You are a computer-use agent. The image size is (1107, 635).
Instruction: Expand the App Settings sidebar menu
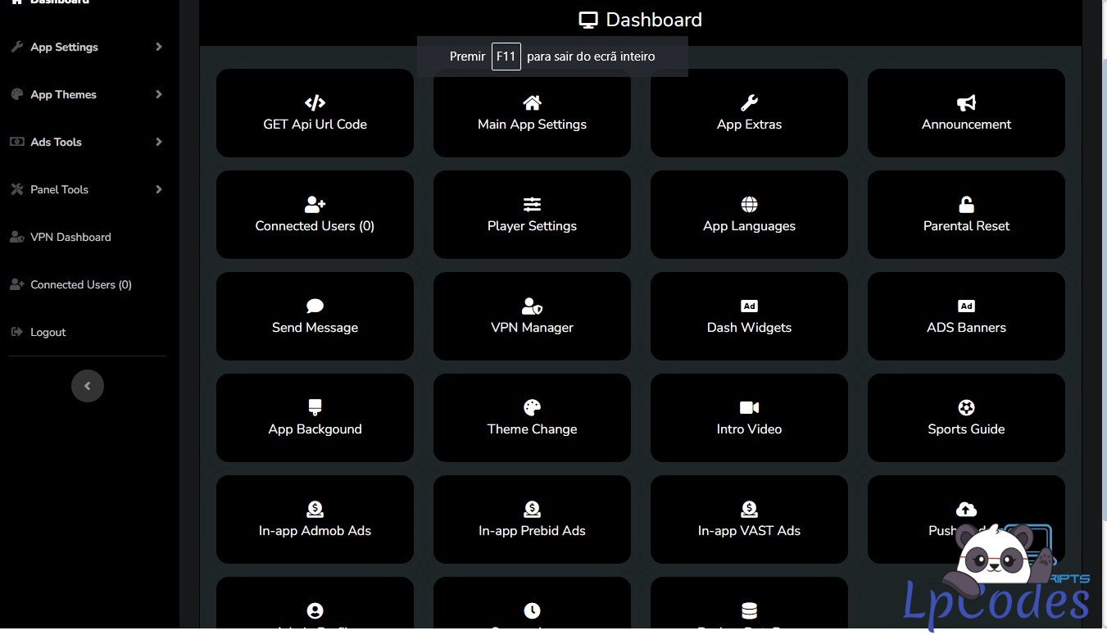tap(158, 48)
